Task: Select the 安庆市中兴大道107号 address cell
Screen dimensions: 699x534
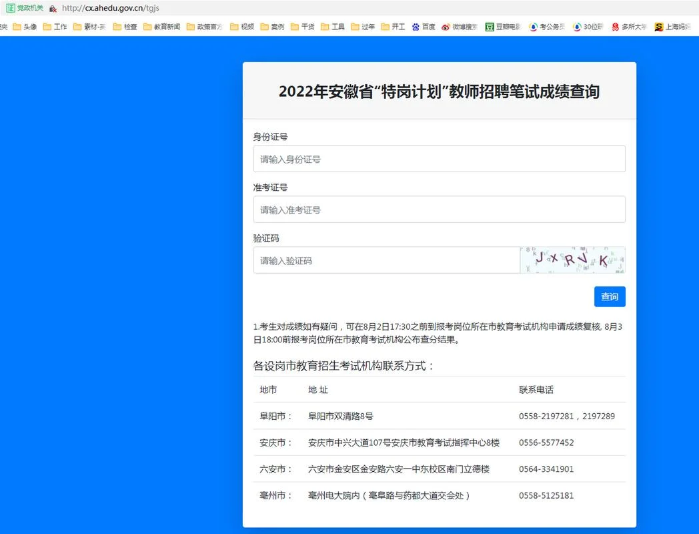Action: [x=404, y=443]
